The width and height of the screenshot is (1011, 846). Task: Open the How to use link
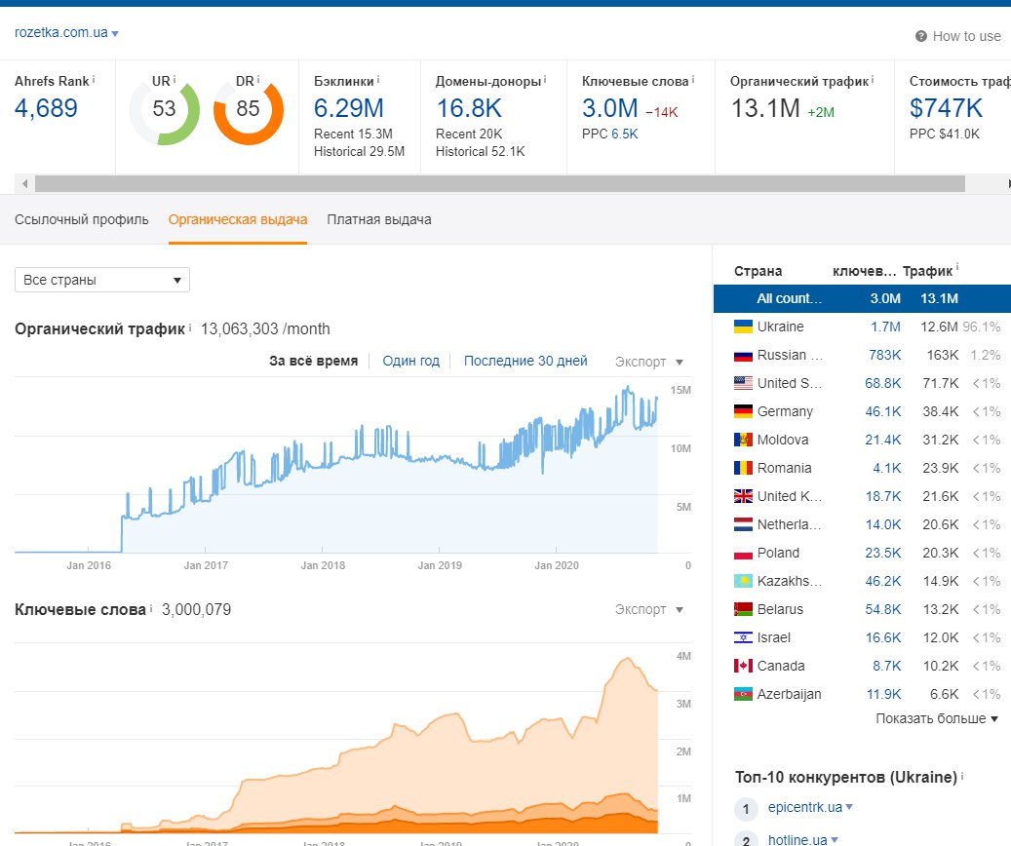point(966,36)
